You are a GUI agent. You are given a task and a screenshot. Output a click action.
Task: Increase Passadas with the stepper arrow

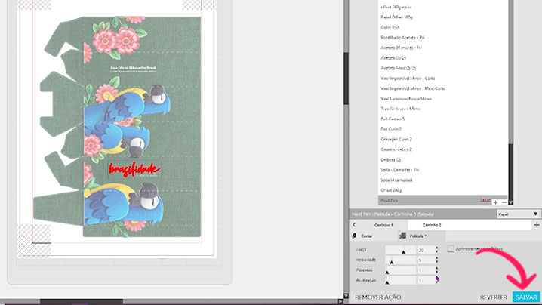[436, 268]
